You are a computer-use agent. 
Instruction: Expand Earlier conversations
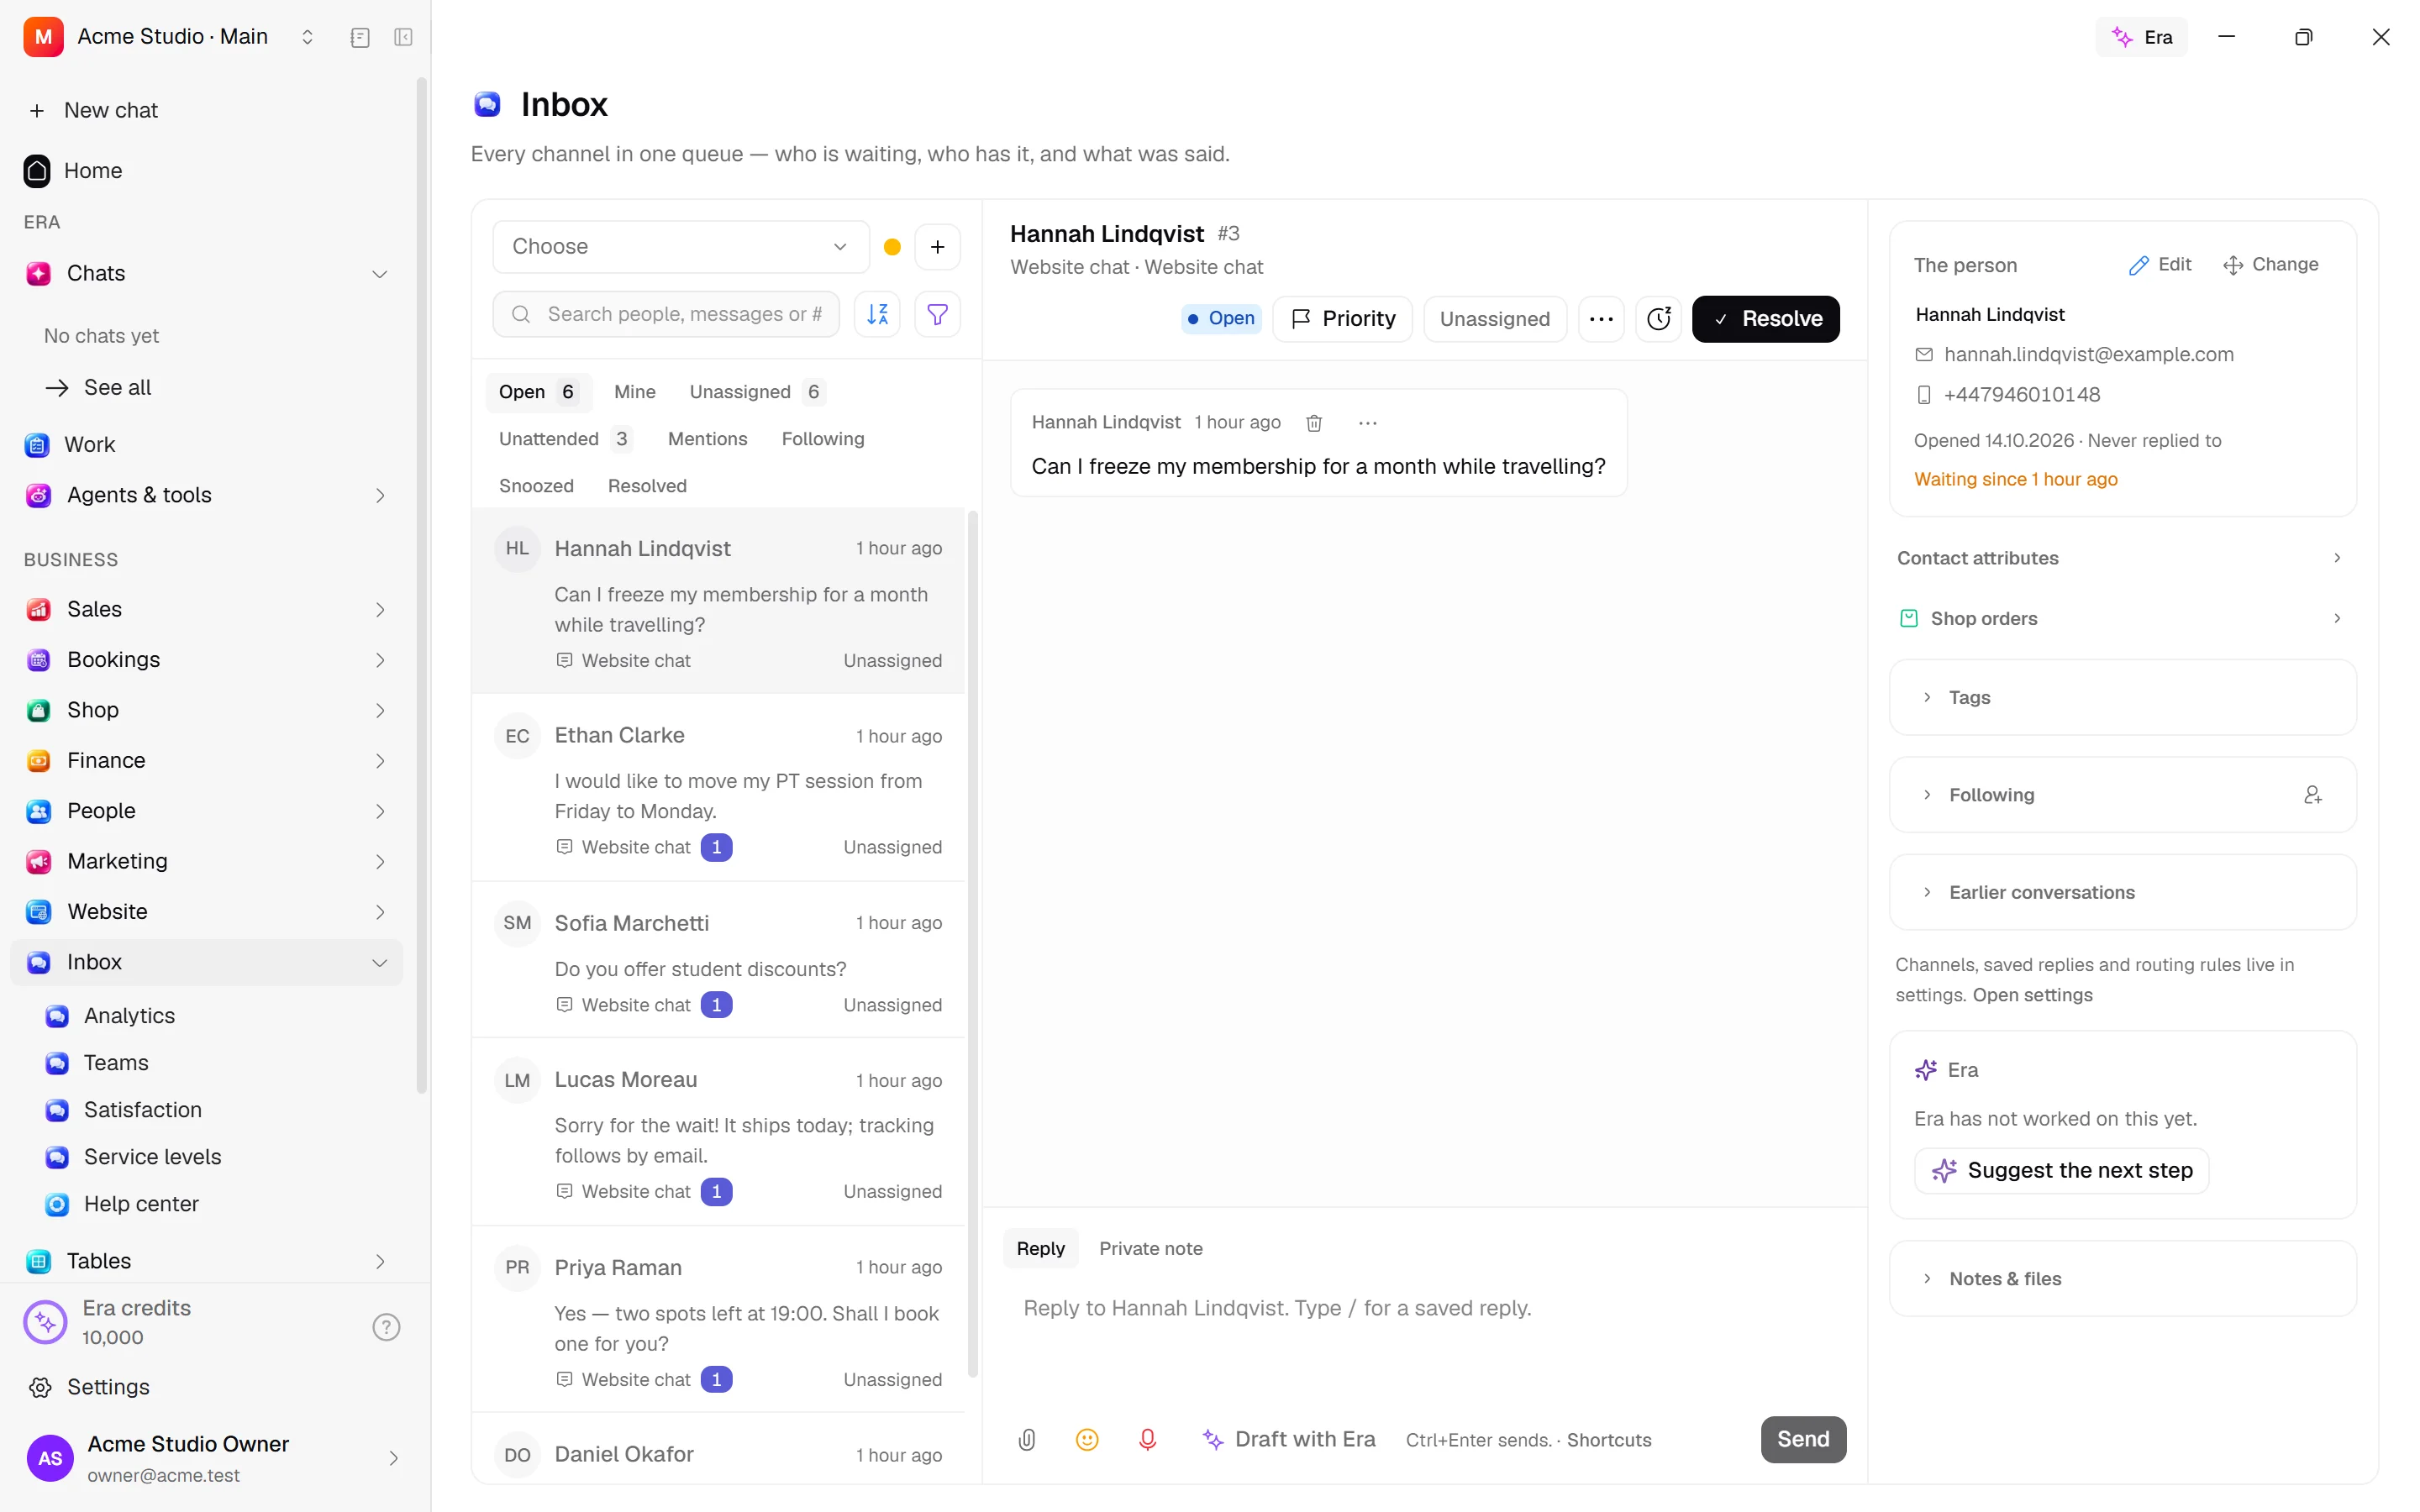pyautogui.click(x=2122, y=892)
